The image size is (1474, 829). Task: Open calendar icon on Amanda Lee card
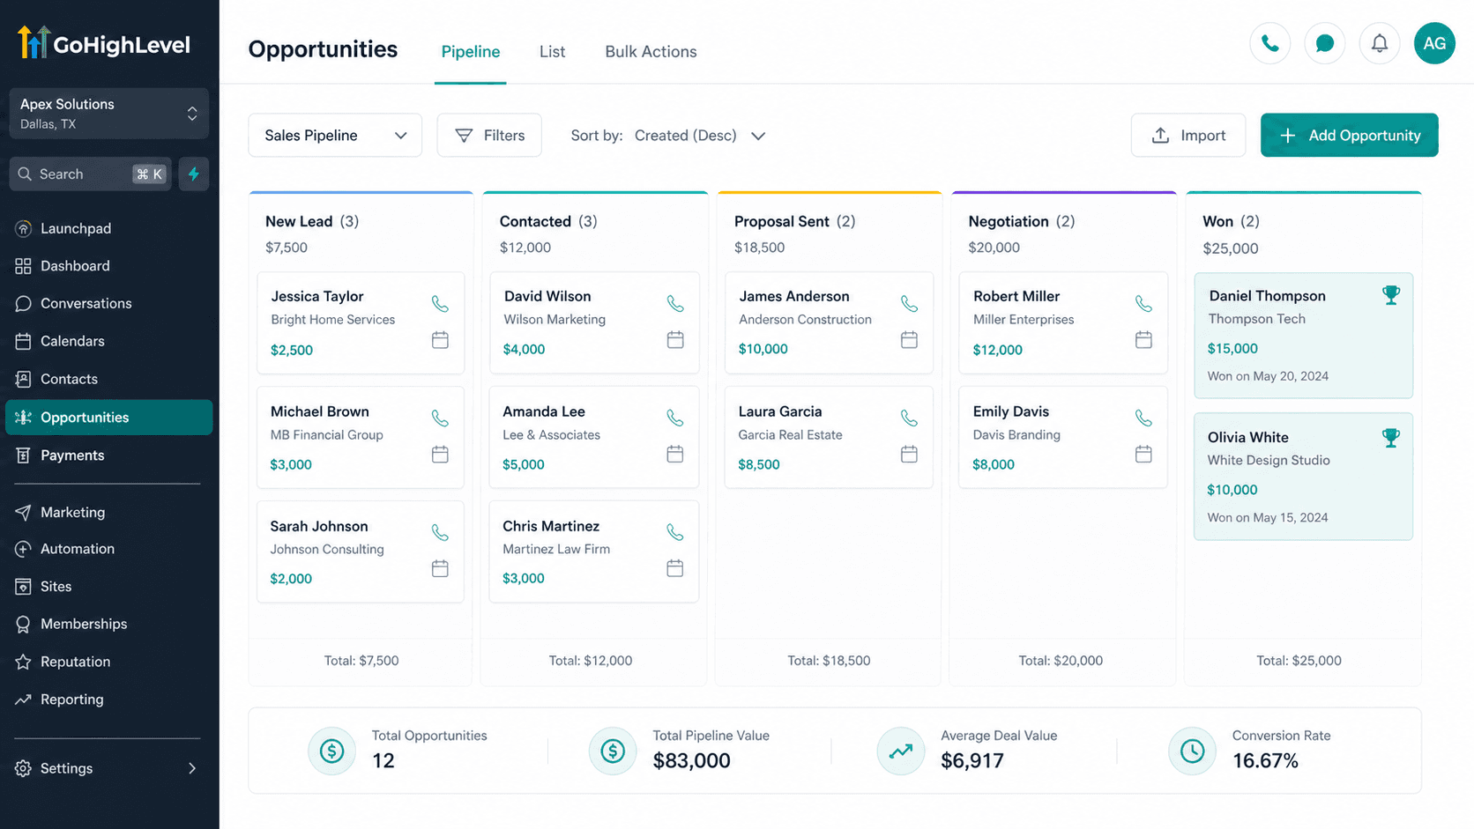675,454
